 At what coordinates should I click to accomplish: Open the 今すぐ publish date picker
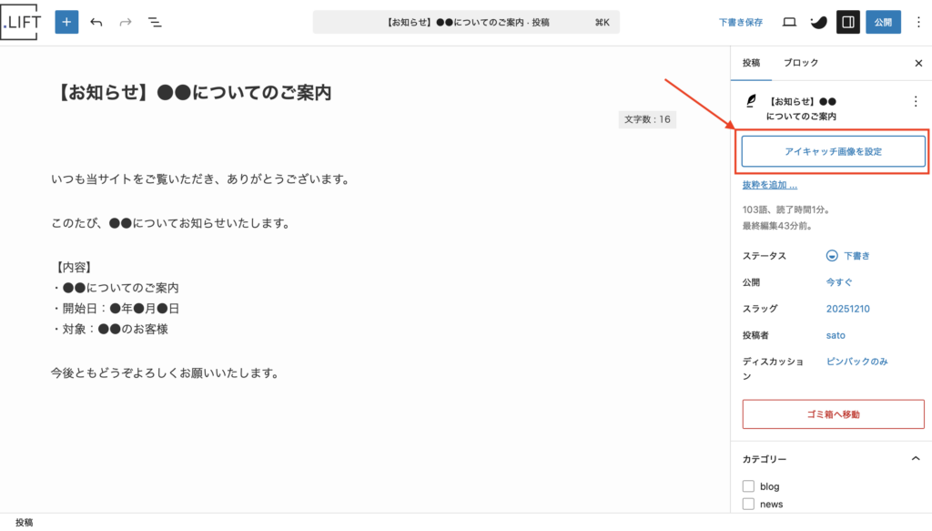839,282
